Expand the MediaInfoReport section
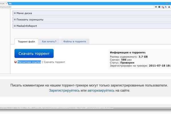Screen dimensions: 171x114 click(x=15, y=26)
